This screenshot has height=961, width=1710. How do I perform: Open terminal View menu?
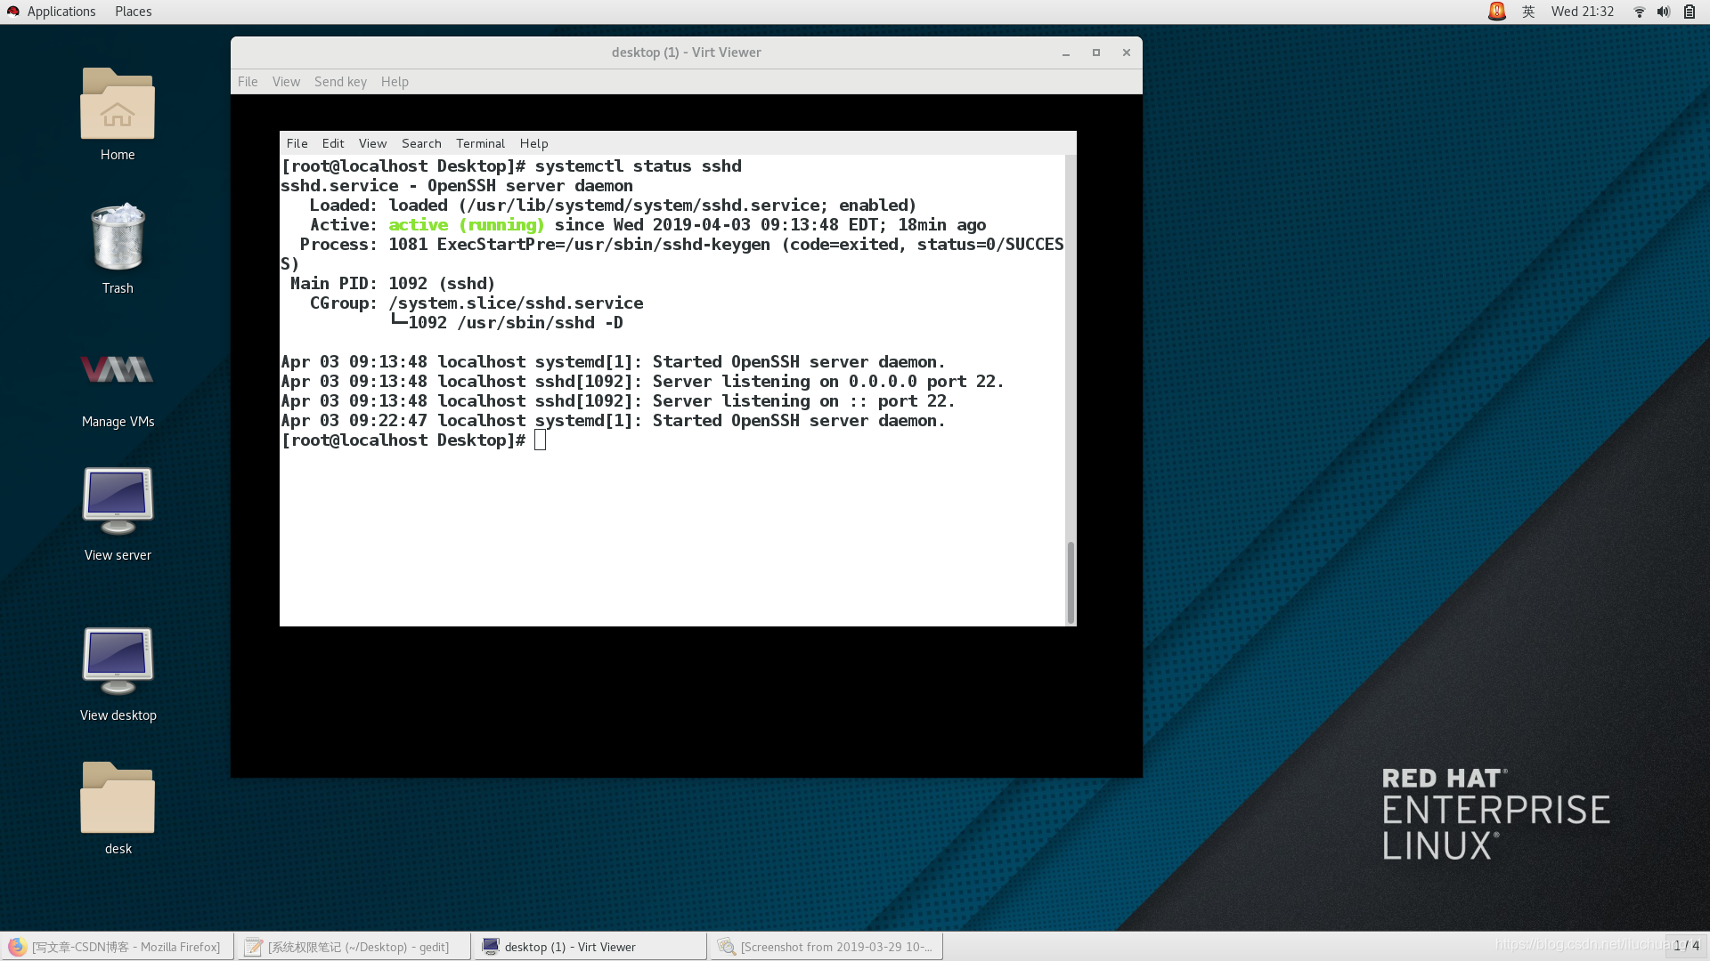(x=372, y=143)
